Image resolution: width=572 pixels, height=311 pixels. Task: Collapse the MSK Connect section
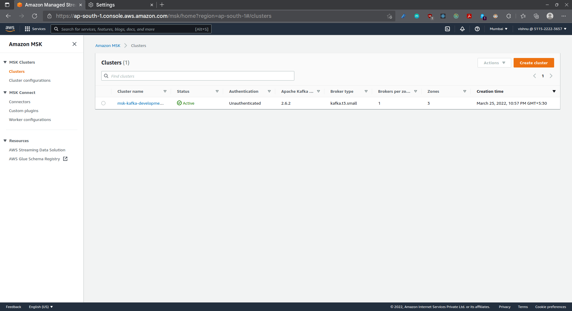5,92
